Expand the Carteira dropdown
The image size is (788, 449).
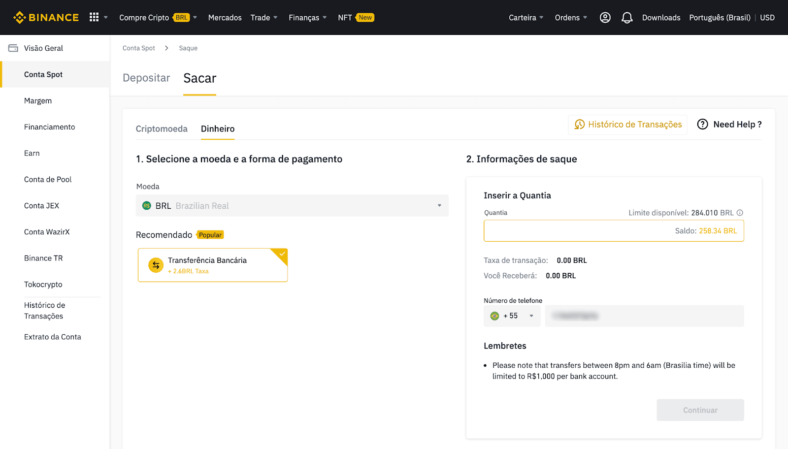[541, 18]
